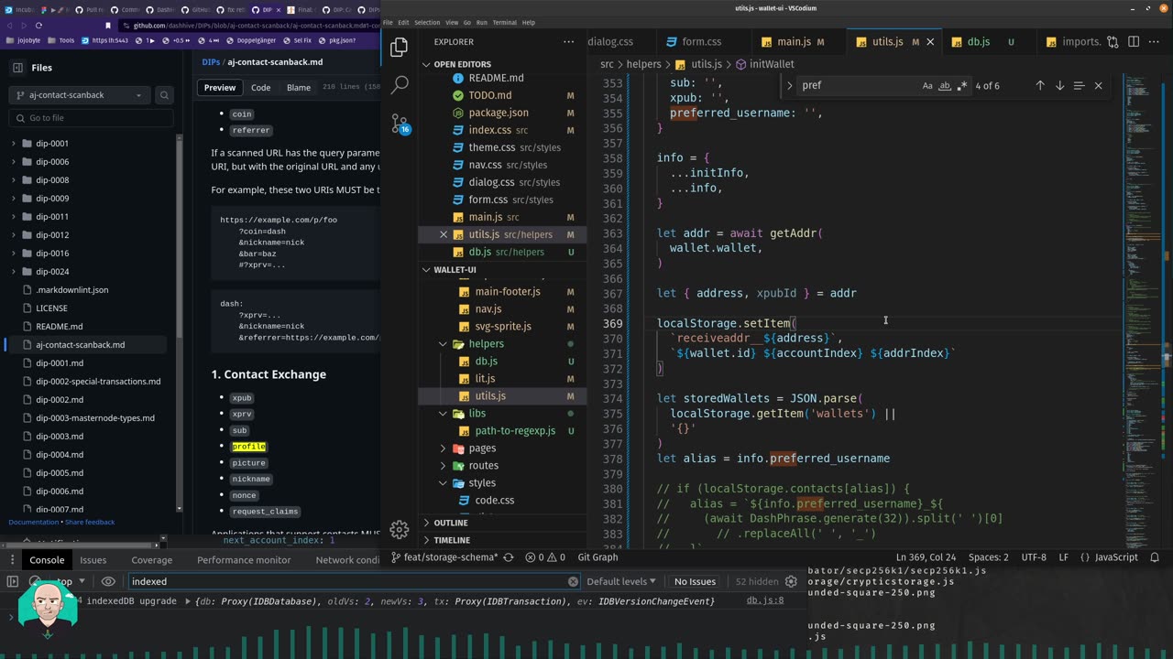Open utils.js in helpers tree
1173x659 pixels.
[490, 395]
